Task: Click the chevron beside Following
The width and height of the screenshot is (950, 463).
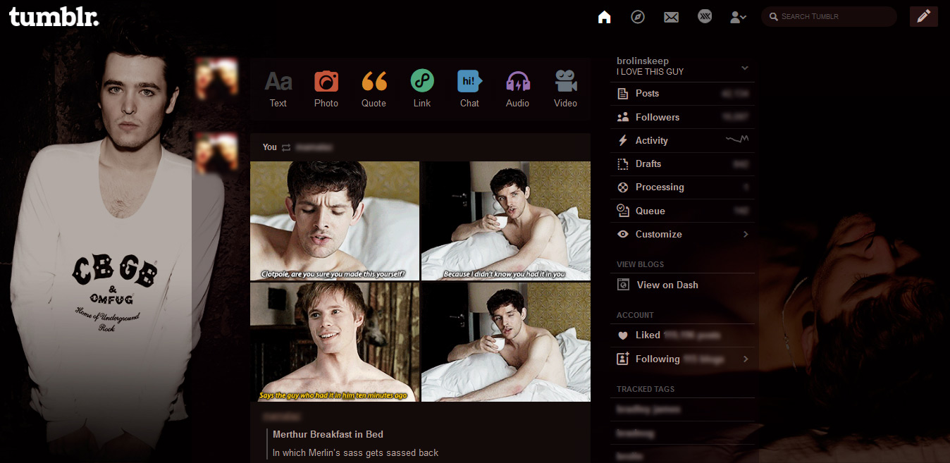Action: (x=746, y=359)
